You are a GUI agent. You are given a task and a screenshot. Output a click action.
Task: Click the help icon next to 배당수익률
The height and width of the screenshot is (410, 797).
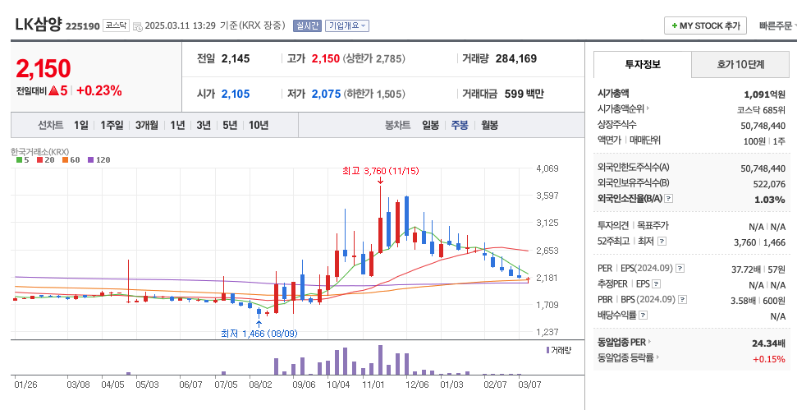(643, 316)
